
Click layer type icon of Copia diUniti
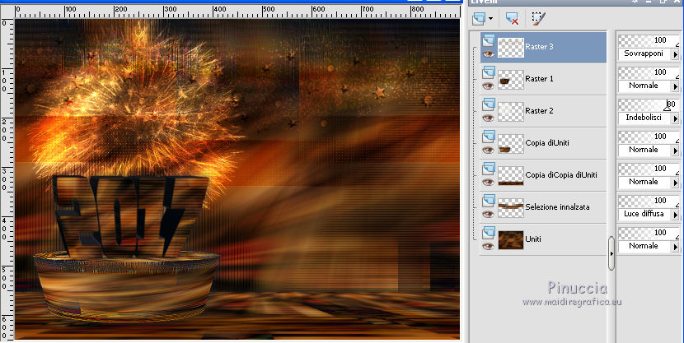pyautogui.click(x=488, y=137)
